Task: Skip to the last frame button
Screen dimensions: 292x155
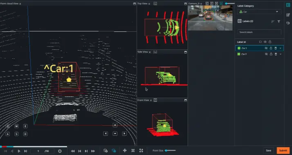Action: (x=26, y=151)
